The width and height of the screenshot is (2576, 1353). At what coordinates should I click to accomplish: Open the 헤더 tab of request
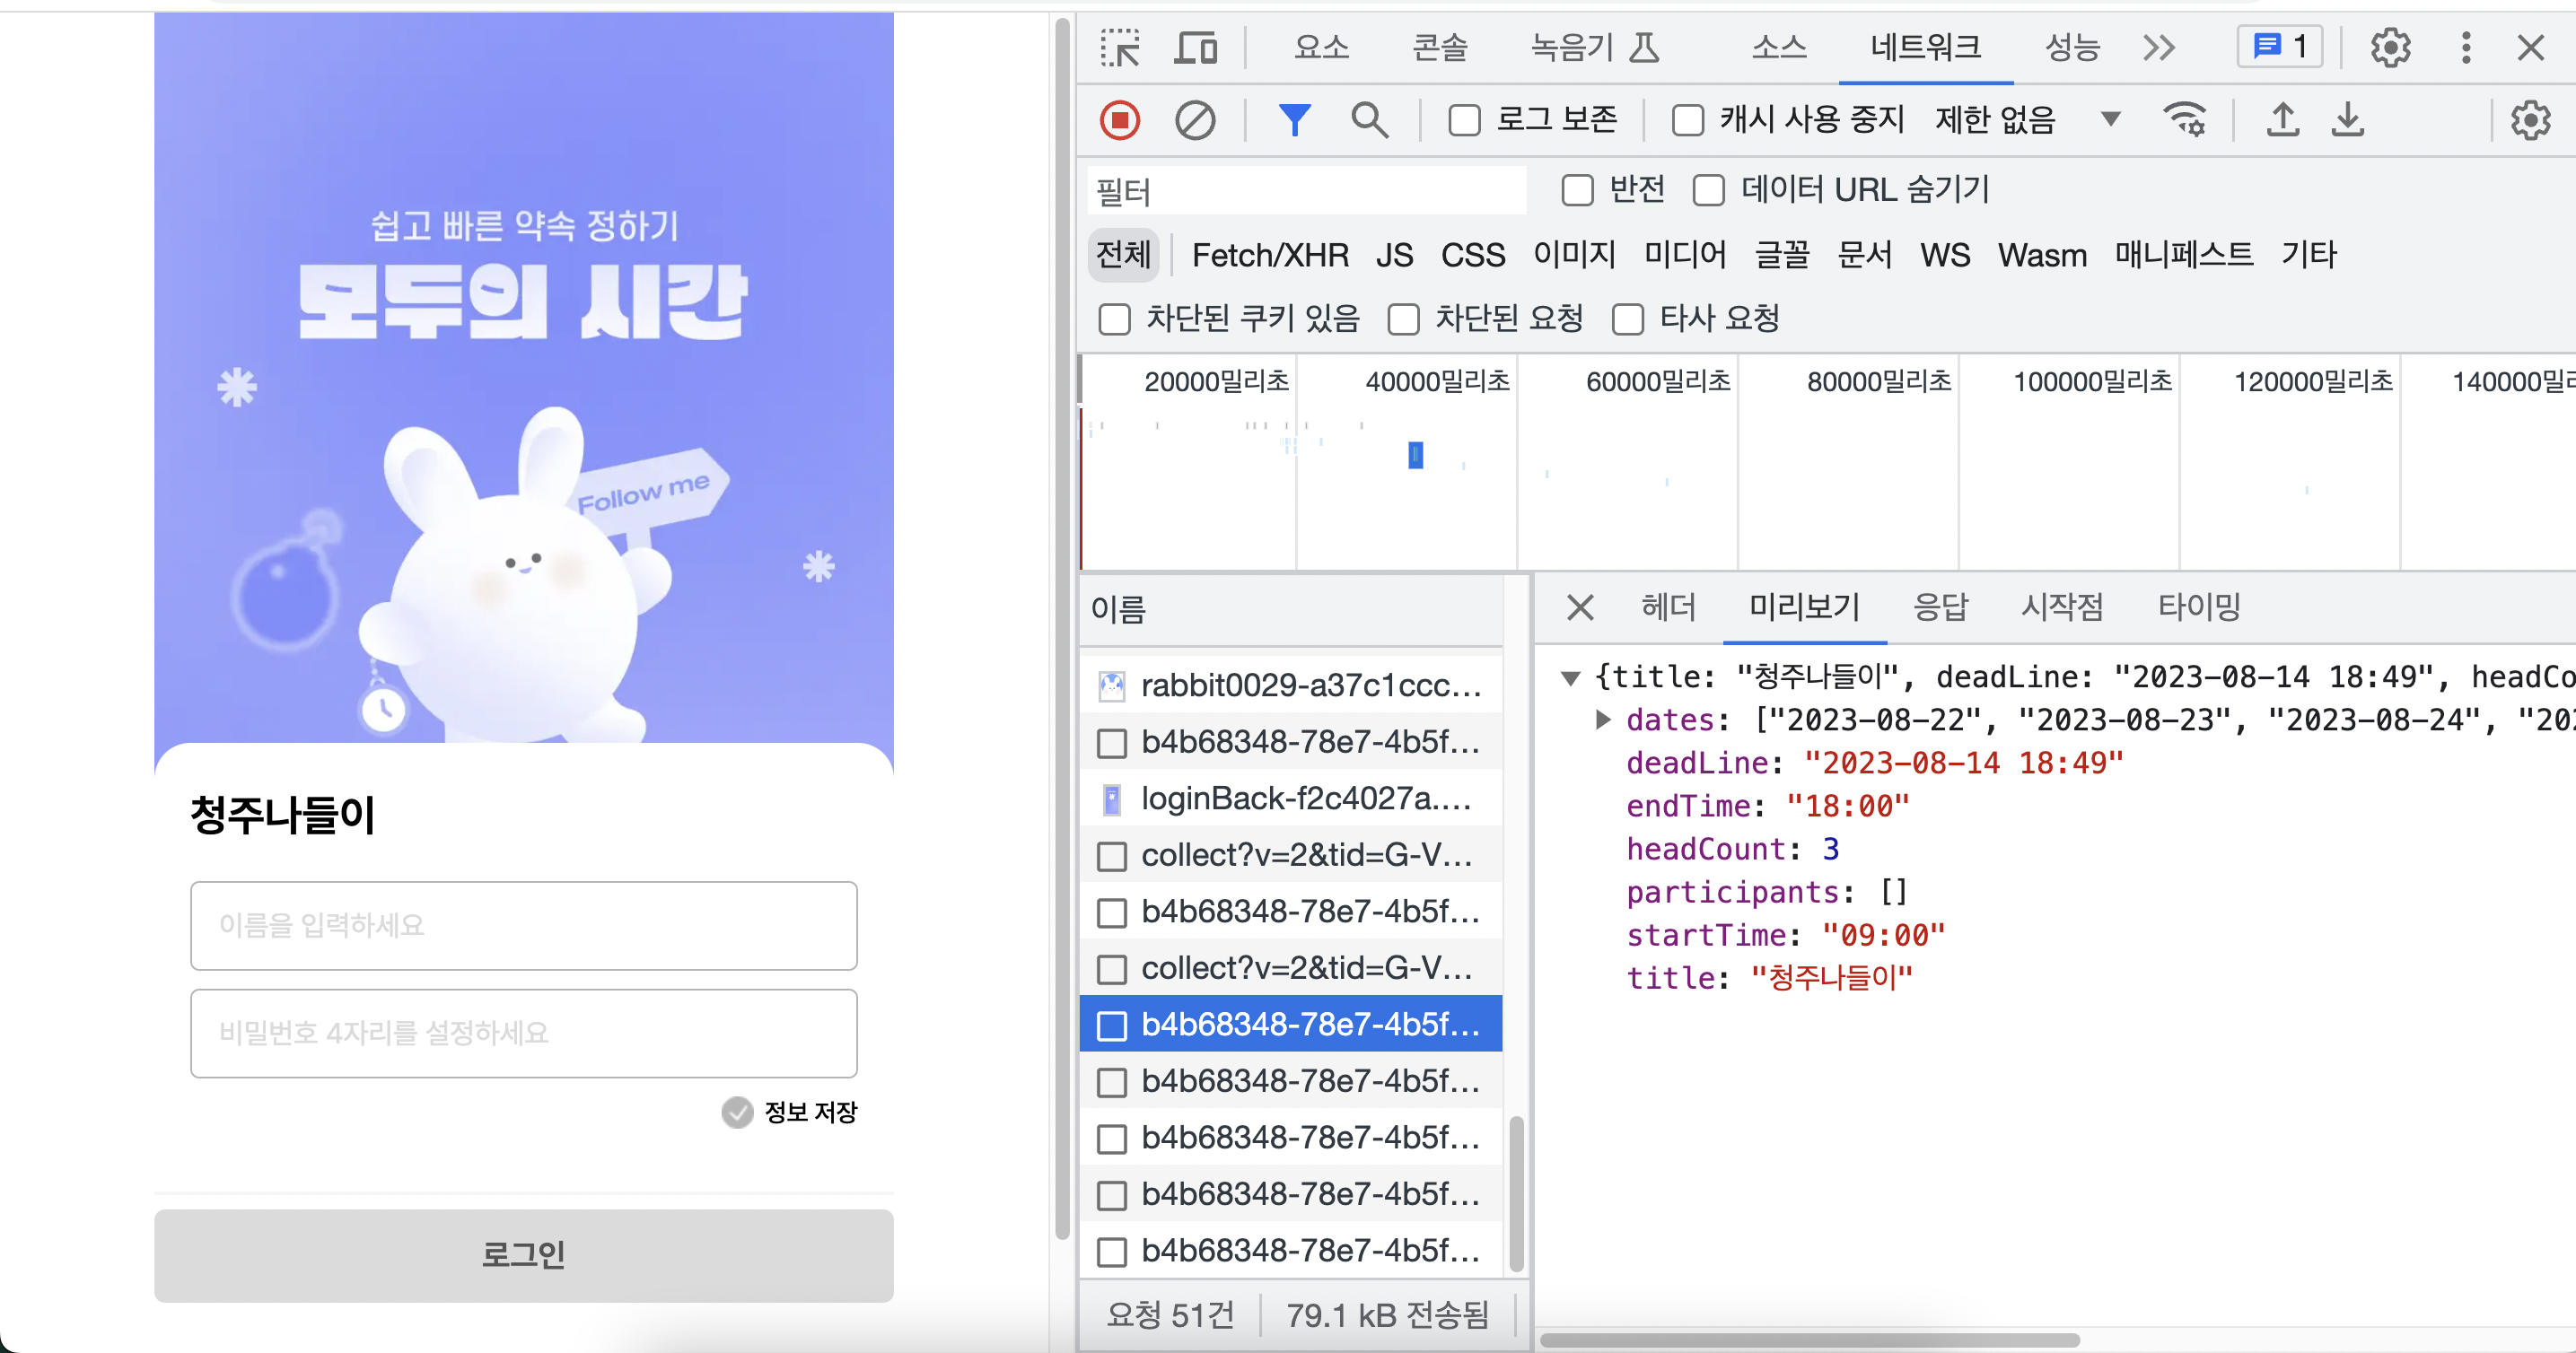pos(1668,607)
